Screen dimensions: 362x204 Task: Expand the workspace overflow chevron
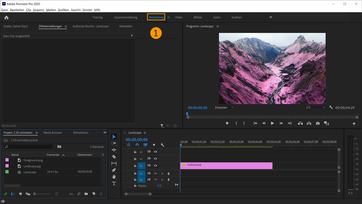[x=270, y=17]
